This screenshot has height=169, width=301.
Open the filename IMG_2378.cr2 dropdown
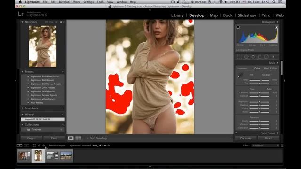pyautogui.click(x=101, y=146)
